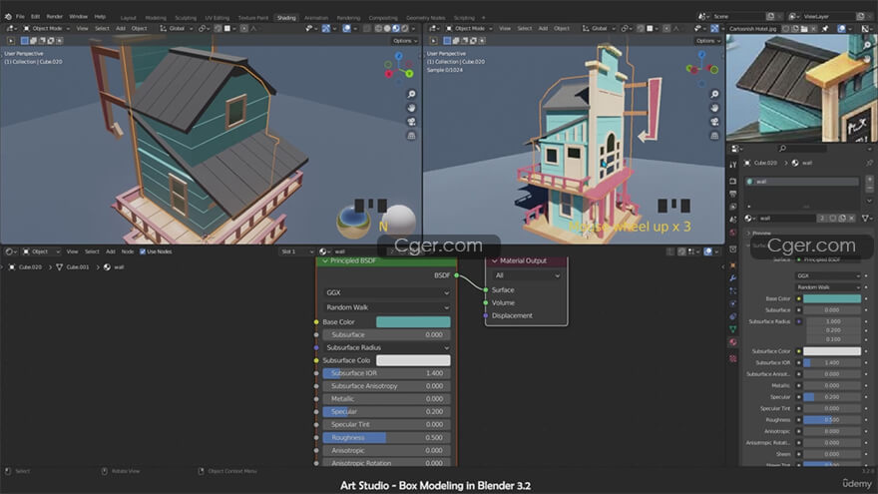The width and height of the screenshot is (878, 494).
Task: Toggle gizmos in left viewport header
Action: tap(326, 29)
